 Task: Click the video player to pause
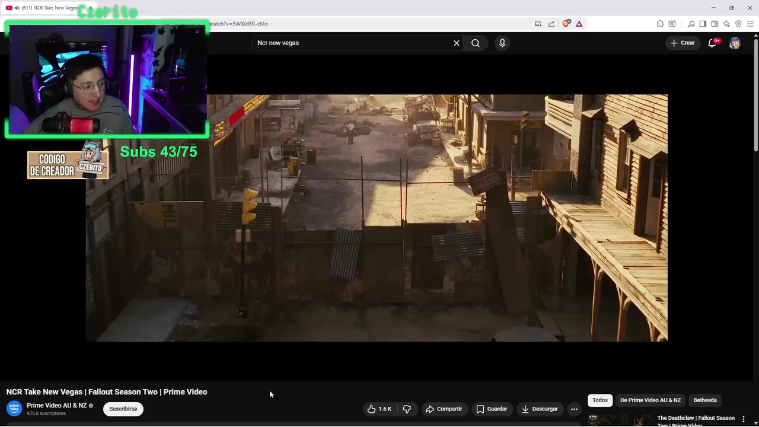coord(377,218)
